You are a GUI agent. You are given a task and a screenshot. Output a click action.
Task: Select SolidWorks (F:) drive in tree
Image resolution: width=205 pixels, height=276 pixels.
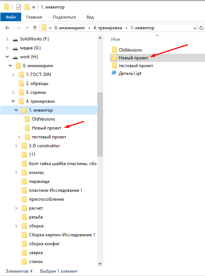tap(35, 39)
